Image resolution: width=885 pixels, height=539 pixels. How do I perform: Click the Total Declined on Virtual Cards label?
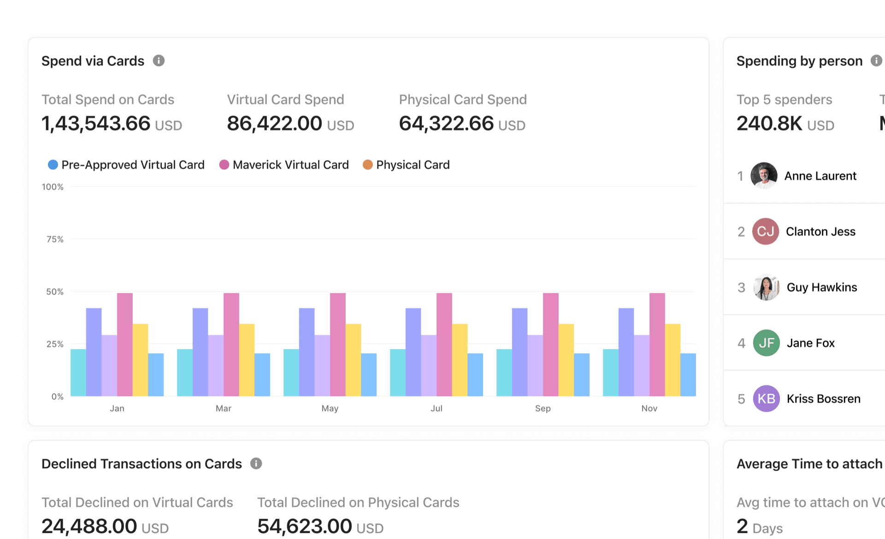pos(137,503)
